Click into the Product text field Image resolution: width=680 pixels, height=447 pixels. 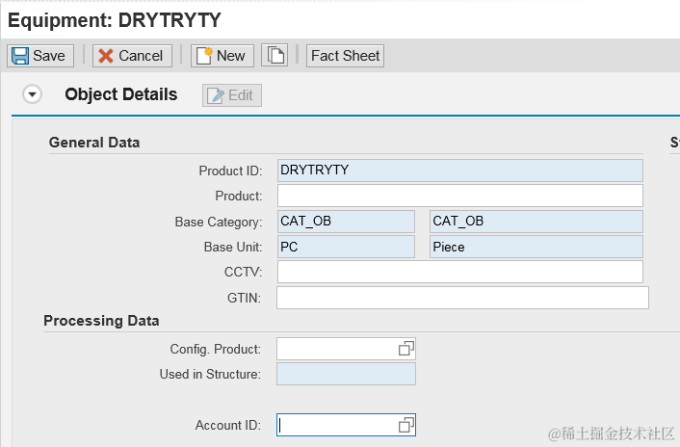pyautogui.click(x=459, y=196)
